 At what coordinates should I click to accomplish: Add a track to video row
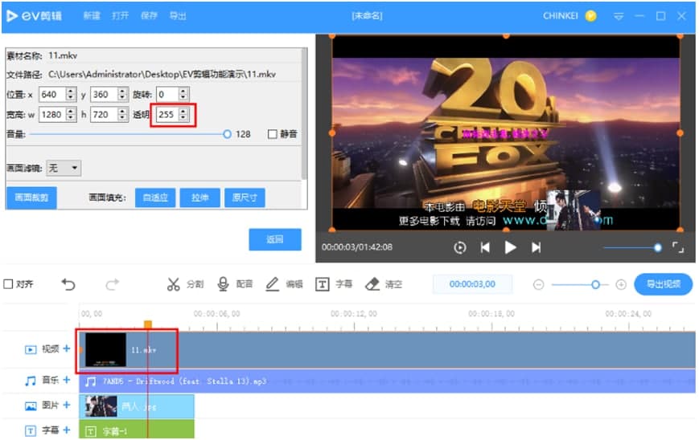coord(67,349)
